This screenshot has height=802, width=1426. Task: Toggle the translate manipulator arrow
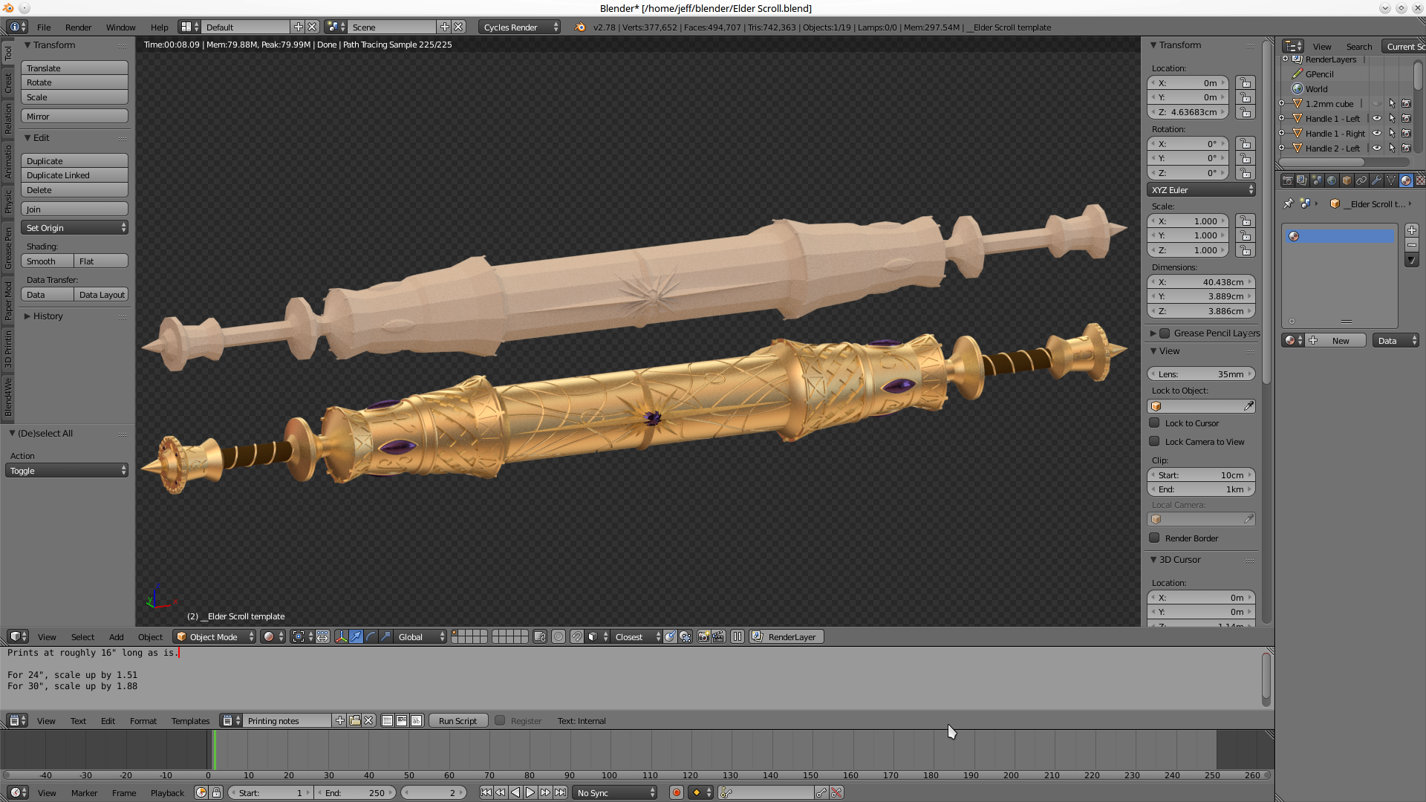[356, 636]
